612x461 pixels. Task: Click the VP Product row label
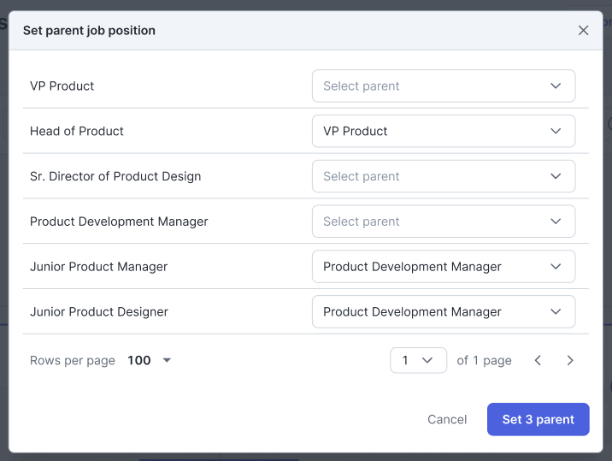[62, 86]
